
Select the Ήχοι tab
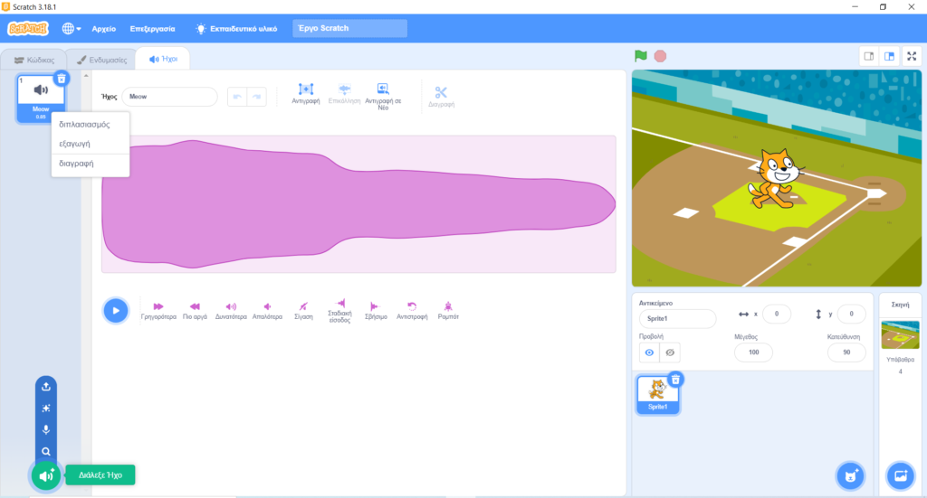tap(163, 59)
